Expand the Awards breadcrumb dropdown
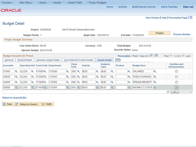This screenshot has height=147, width=196. coord(58,2)
